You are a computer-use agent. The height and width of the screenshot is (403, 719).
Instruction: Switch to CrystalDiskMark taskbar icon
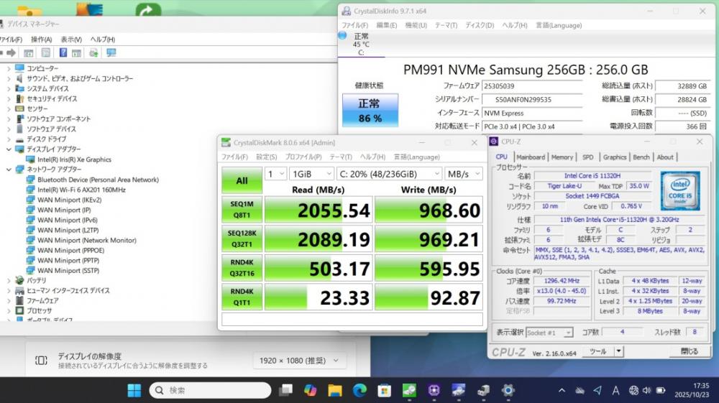(x=409, y=390)
